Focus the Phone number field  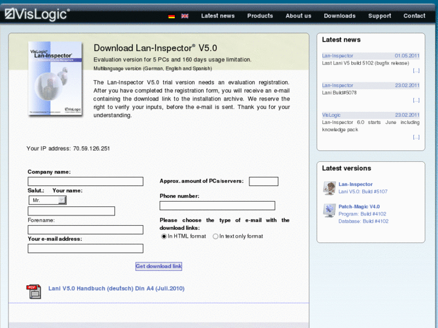click(x=217, y=206)
